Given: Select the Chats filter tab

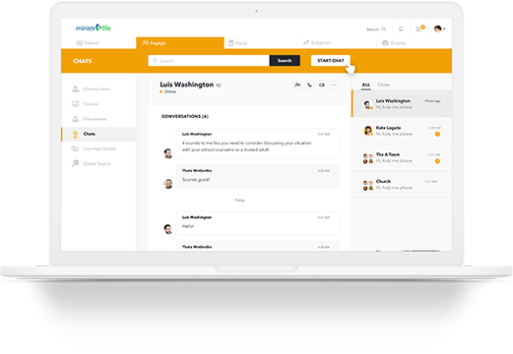Looking at the screenshot, I should point(384,85).
